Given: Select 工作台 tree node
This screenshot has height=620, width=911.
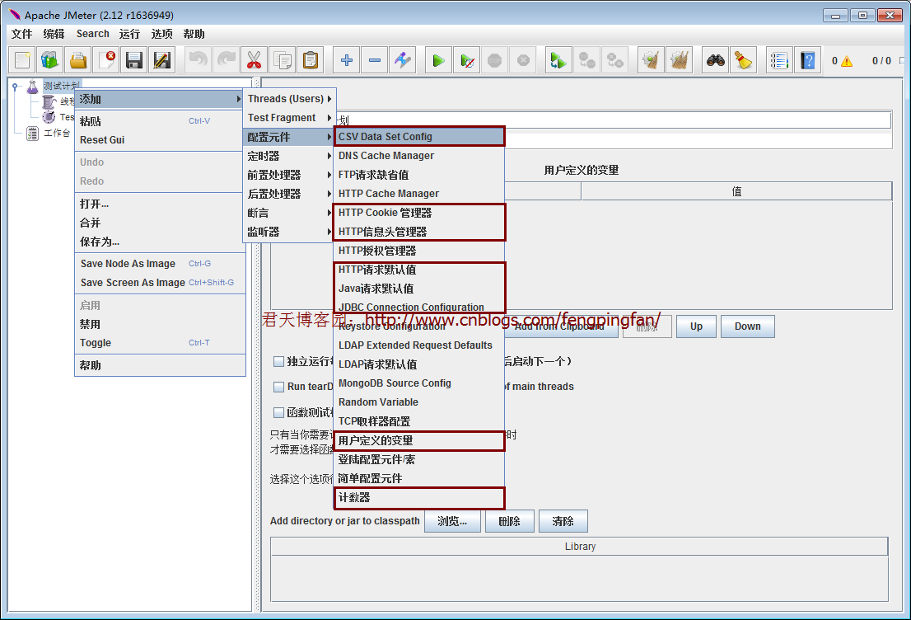Looking at the screenshot, I should [57, 134].
